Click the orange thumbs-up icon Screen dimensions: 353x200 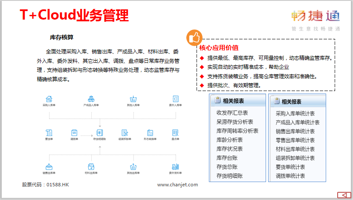tap(194, 38)
